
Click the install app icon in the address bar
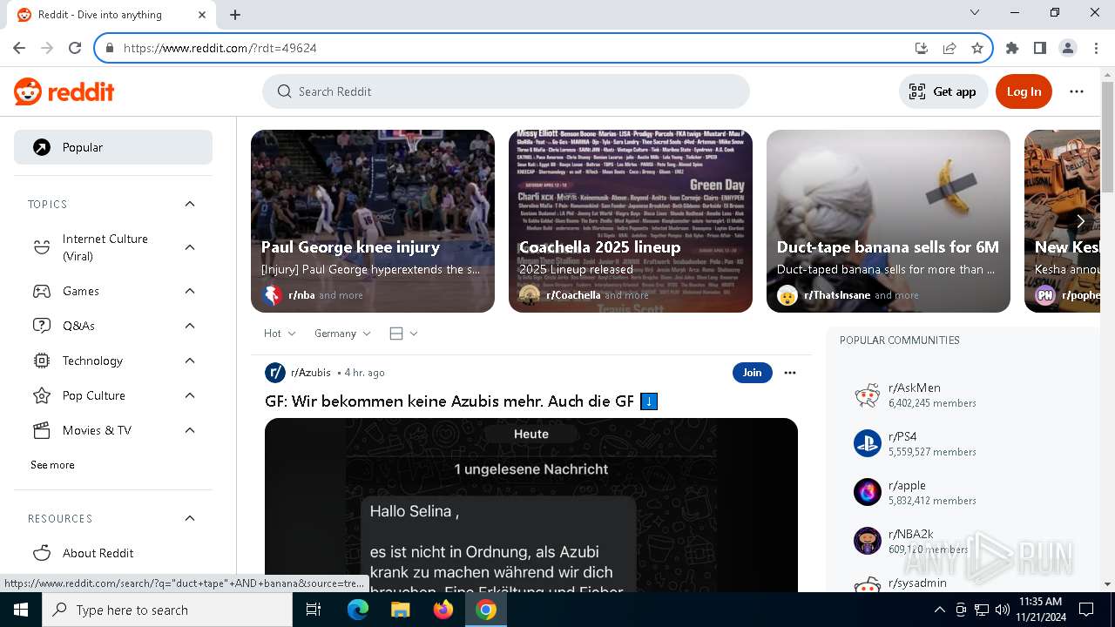pos(922,48)
